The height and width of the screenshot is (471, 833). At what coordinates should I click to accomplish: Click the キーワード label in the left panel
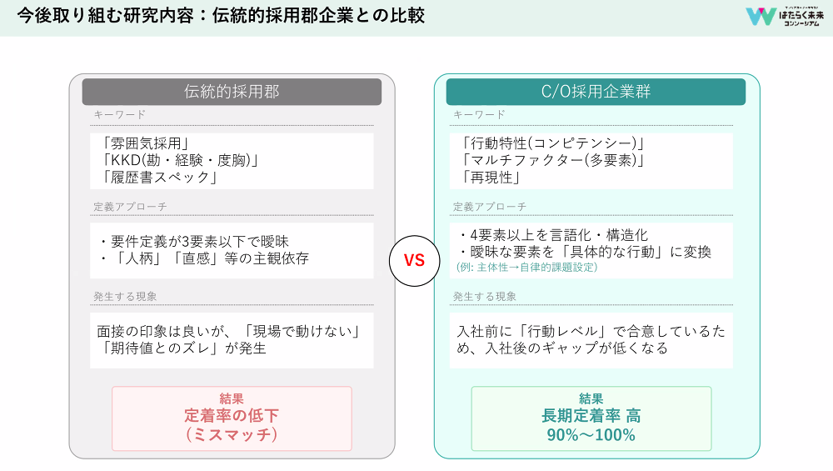pos(120,114)
